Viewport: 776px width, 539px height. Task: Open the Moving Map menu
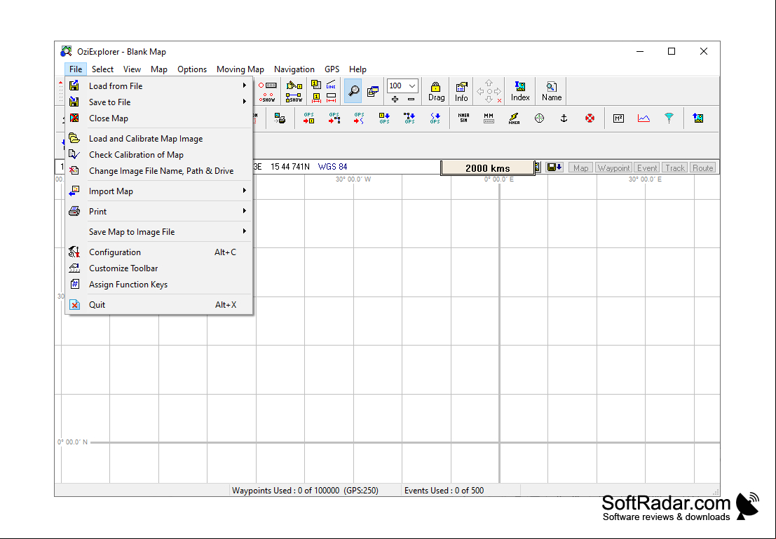click(x=240, y=69)
